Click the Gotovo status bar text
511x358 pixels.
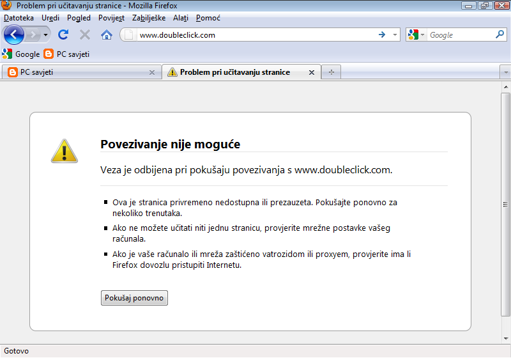pyautogui.click(x=17, y=351)
